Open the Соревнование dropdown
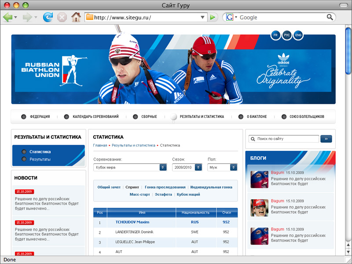Viewport: 352px width, 264px height. tap(130, 167)
